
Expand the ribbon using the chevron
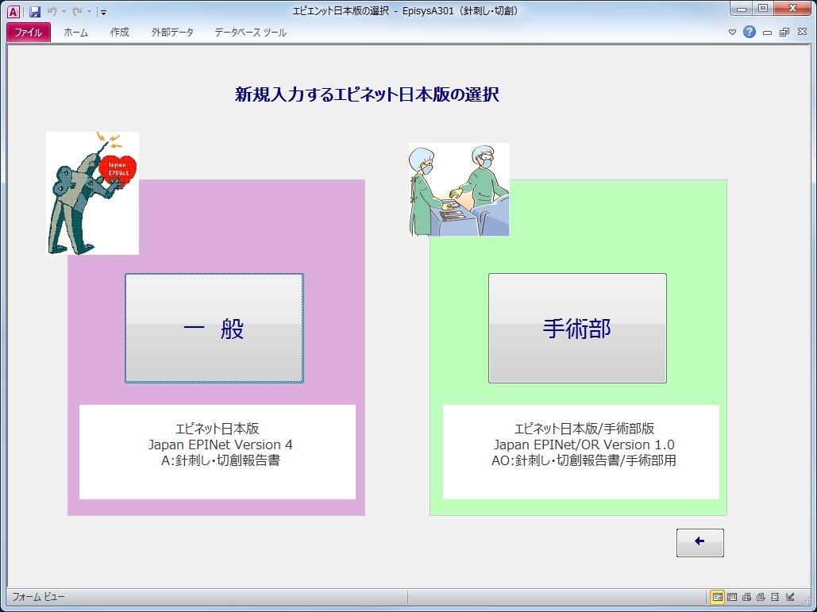(x=733, y=33)
